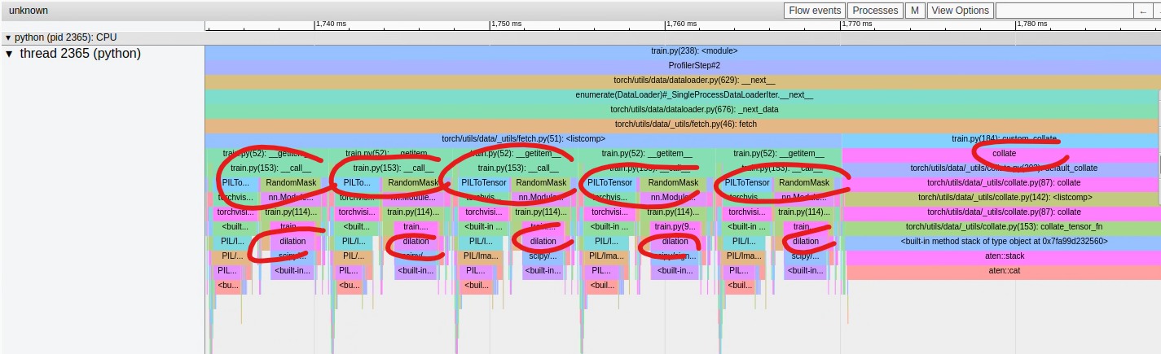Select train.py(184): custom_collate slice
Screen dimensions: 1161x354
click(1001, 139)
